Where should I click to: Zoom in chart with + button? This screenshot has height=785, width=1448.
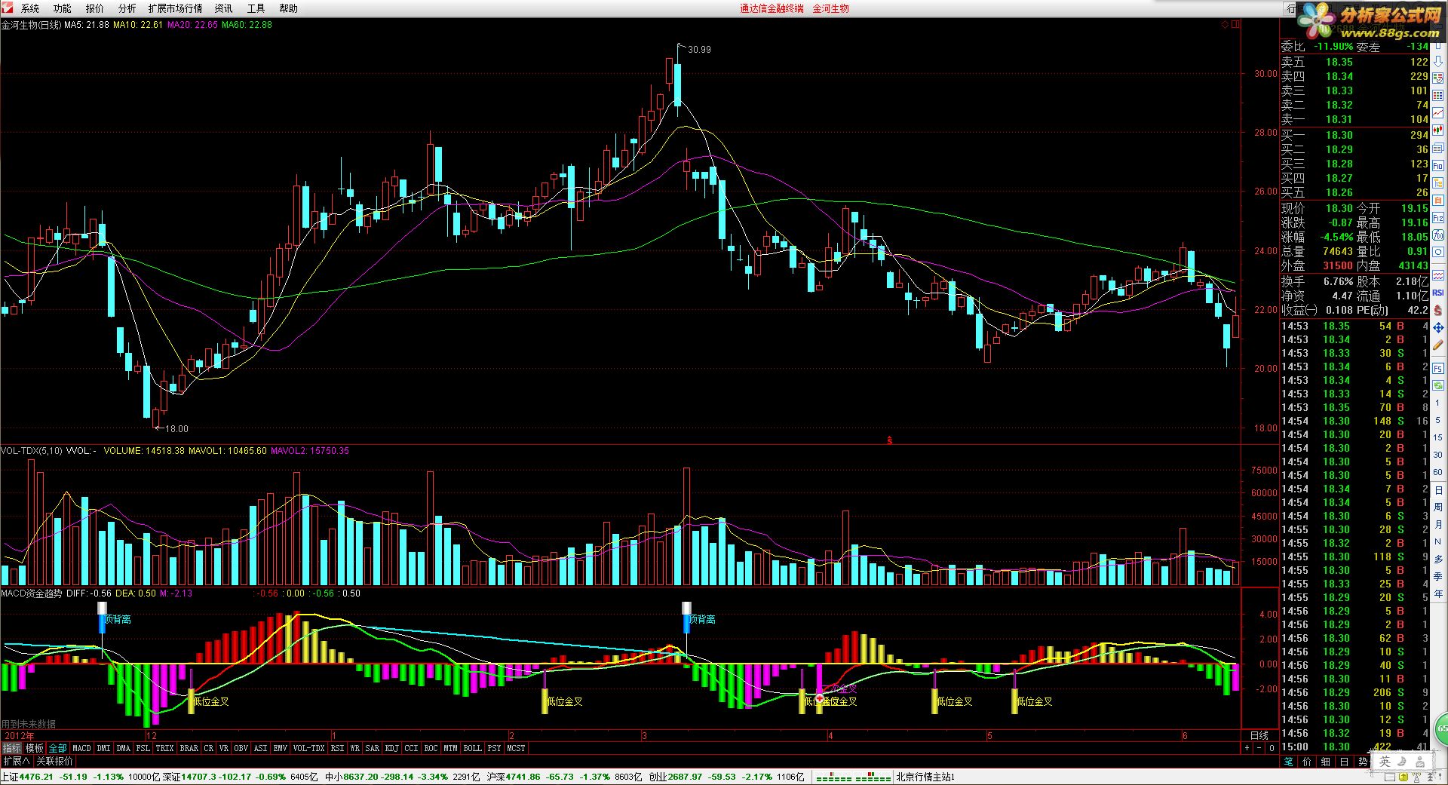tap(1247, 748)
